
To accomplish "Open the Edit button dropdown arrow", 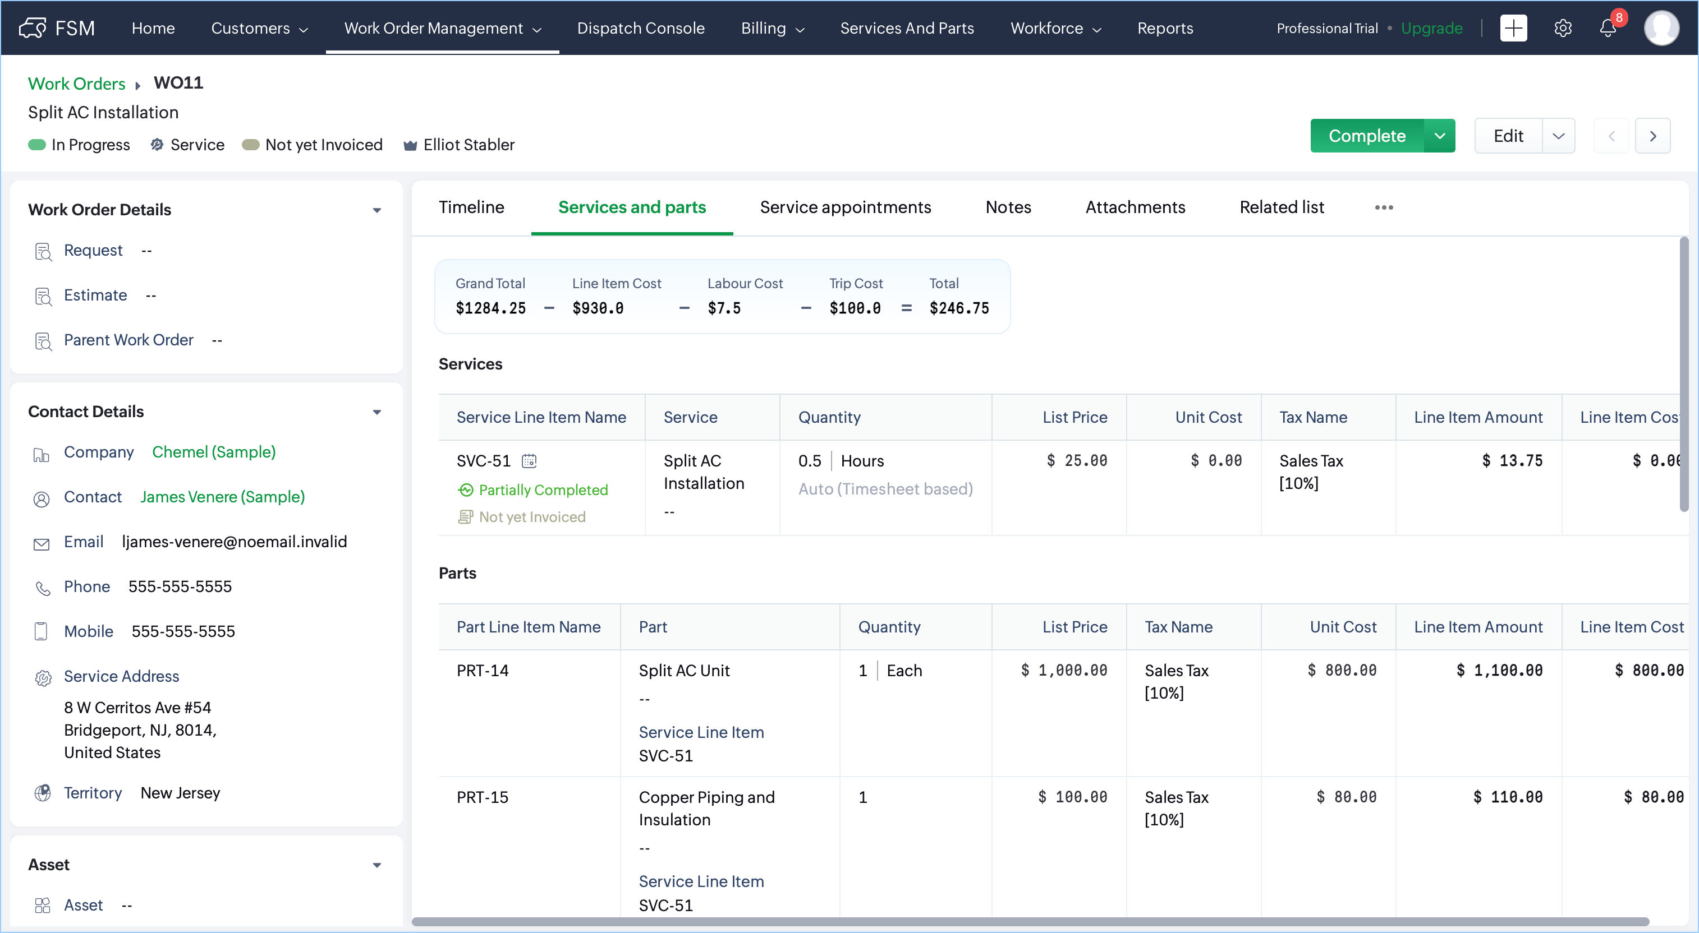I will click(1558, 136).
